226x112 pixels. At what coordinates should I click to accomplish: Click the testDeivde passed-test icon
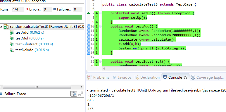coord(12,50)
